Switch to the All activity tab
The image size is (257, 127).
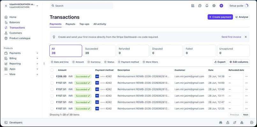100,24
